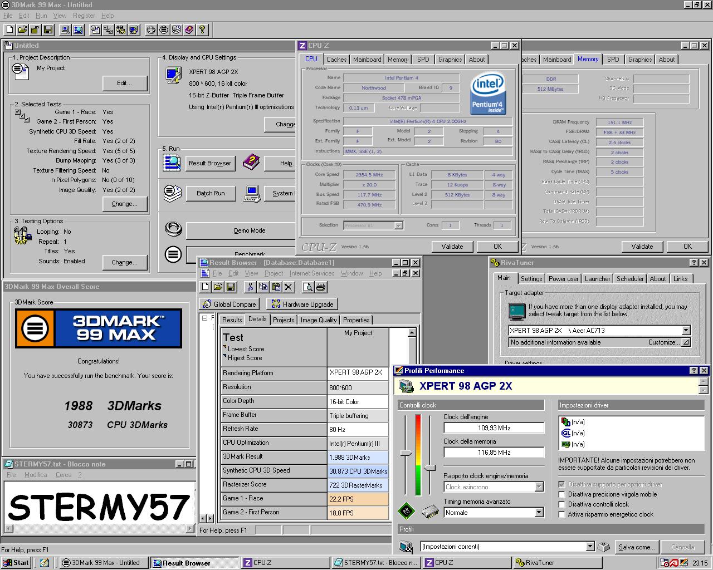Open the Modifica menu in Blocco note

click(36, 475)
